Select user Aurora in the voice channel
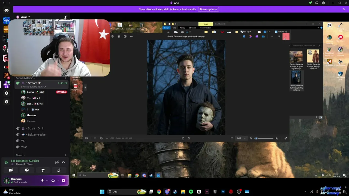This screenshot has width=349, height=196. [31, 92]
